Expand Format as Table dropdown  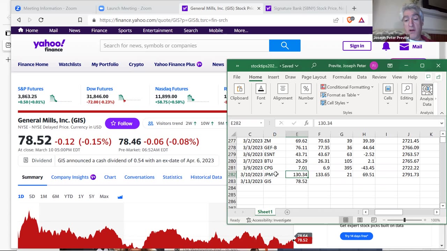(x=340, y=95)
